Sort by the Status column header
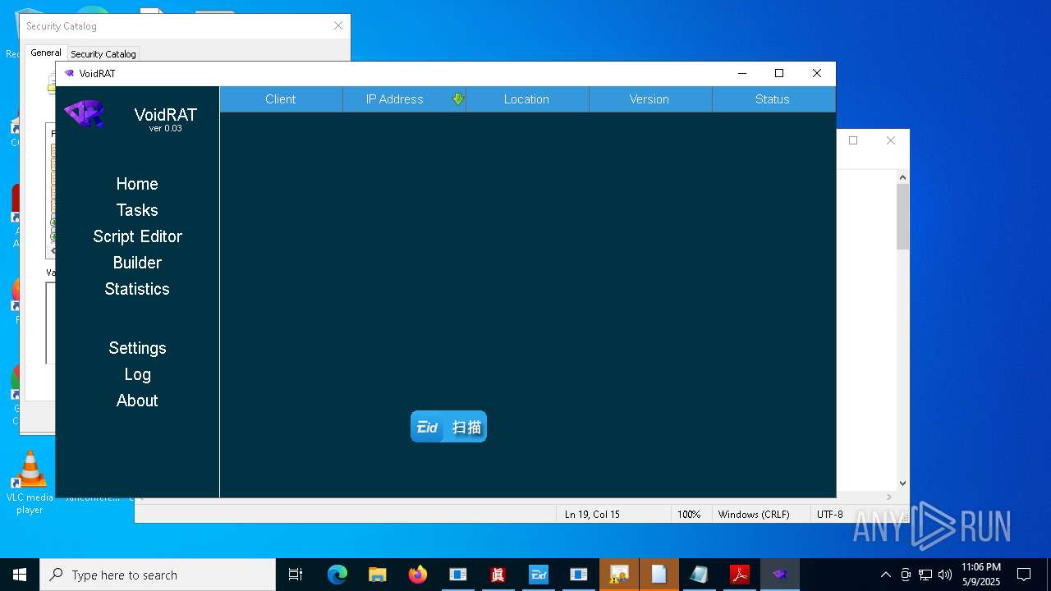 pos(773,99)
